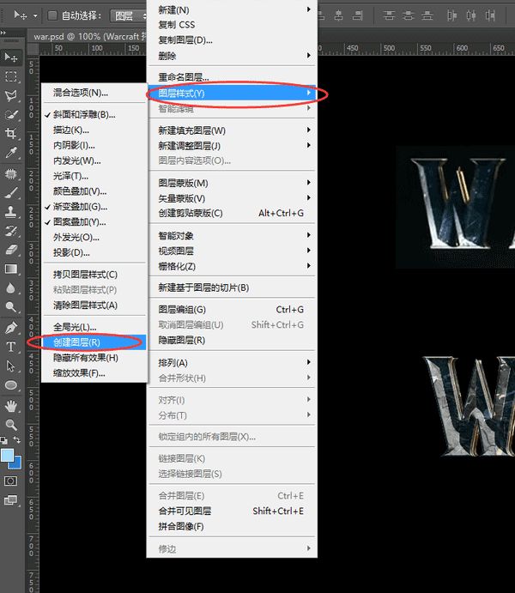Choose 创建剪贴蒙版(C) menu entry
The height and width of the screenshot is (593, 515).
232,213
